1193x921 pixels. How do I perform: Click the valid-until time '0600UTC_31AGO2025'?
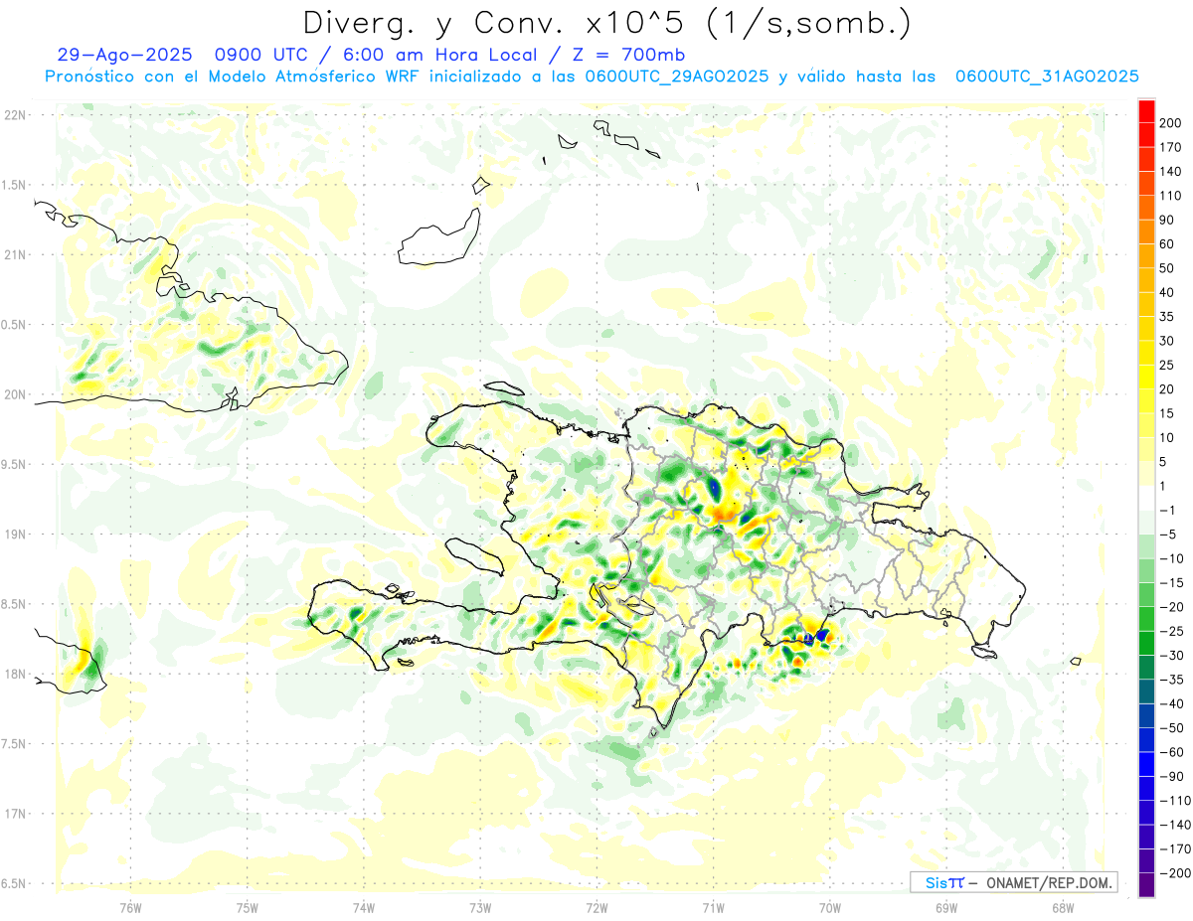[x=1047, y=77]
